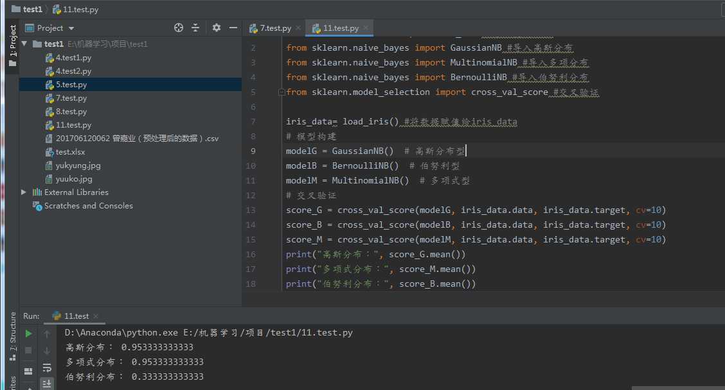This screenshot has width=725, height=390.
Task: Stop the running process in the Run panel
Action: tap(28, 350)
